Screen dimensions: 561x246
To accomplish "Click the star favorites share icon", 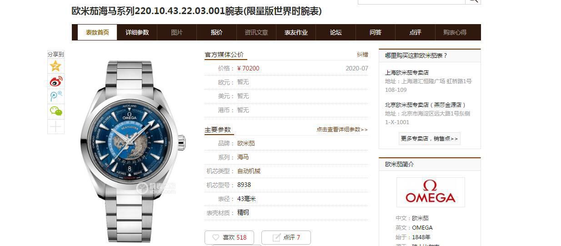I will (56, 66).
